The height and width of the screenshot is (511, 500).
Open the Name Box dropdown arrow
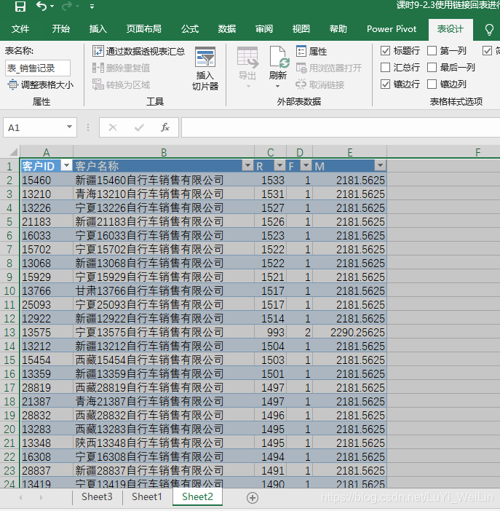(69, 127)
